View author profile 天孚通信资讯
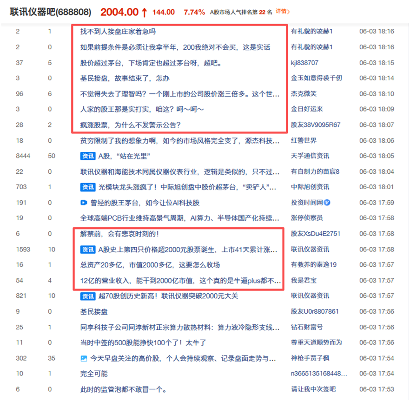This screenshot has height=401, width=410. (x=310, y=156)
